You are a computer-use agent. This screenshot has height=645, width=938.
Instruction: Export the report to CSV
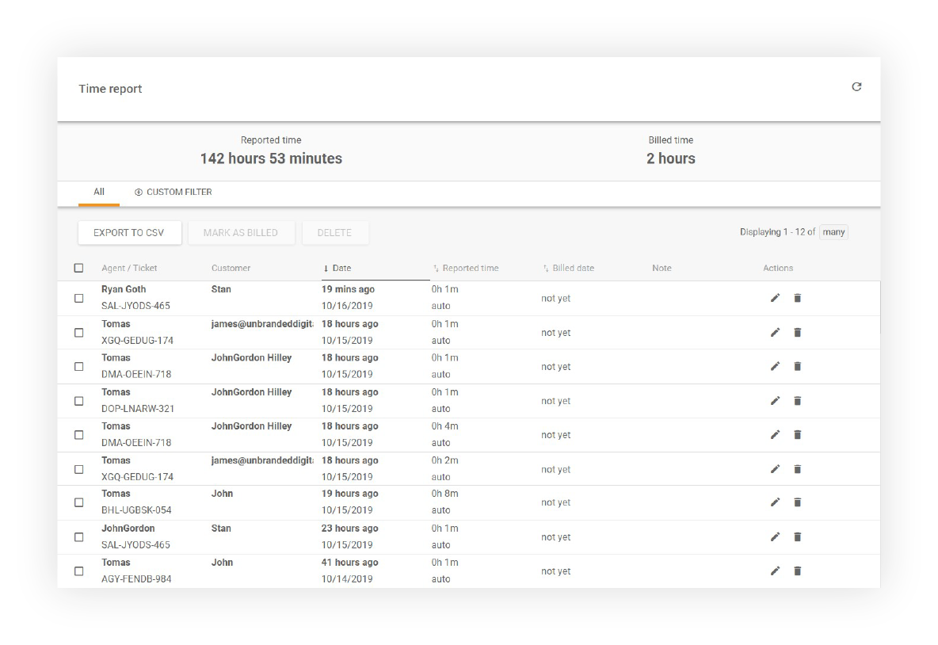[129, 232]
